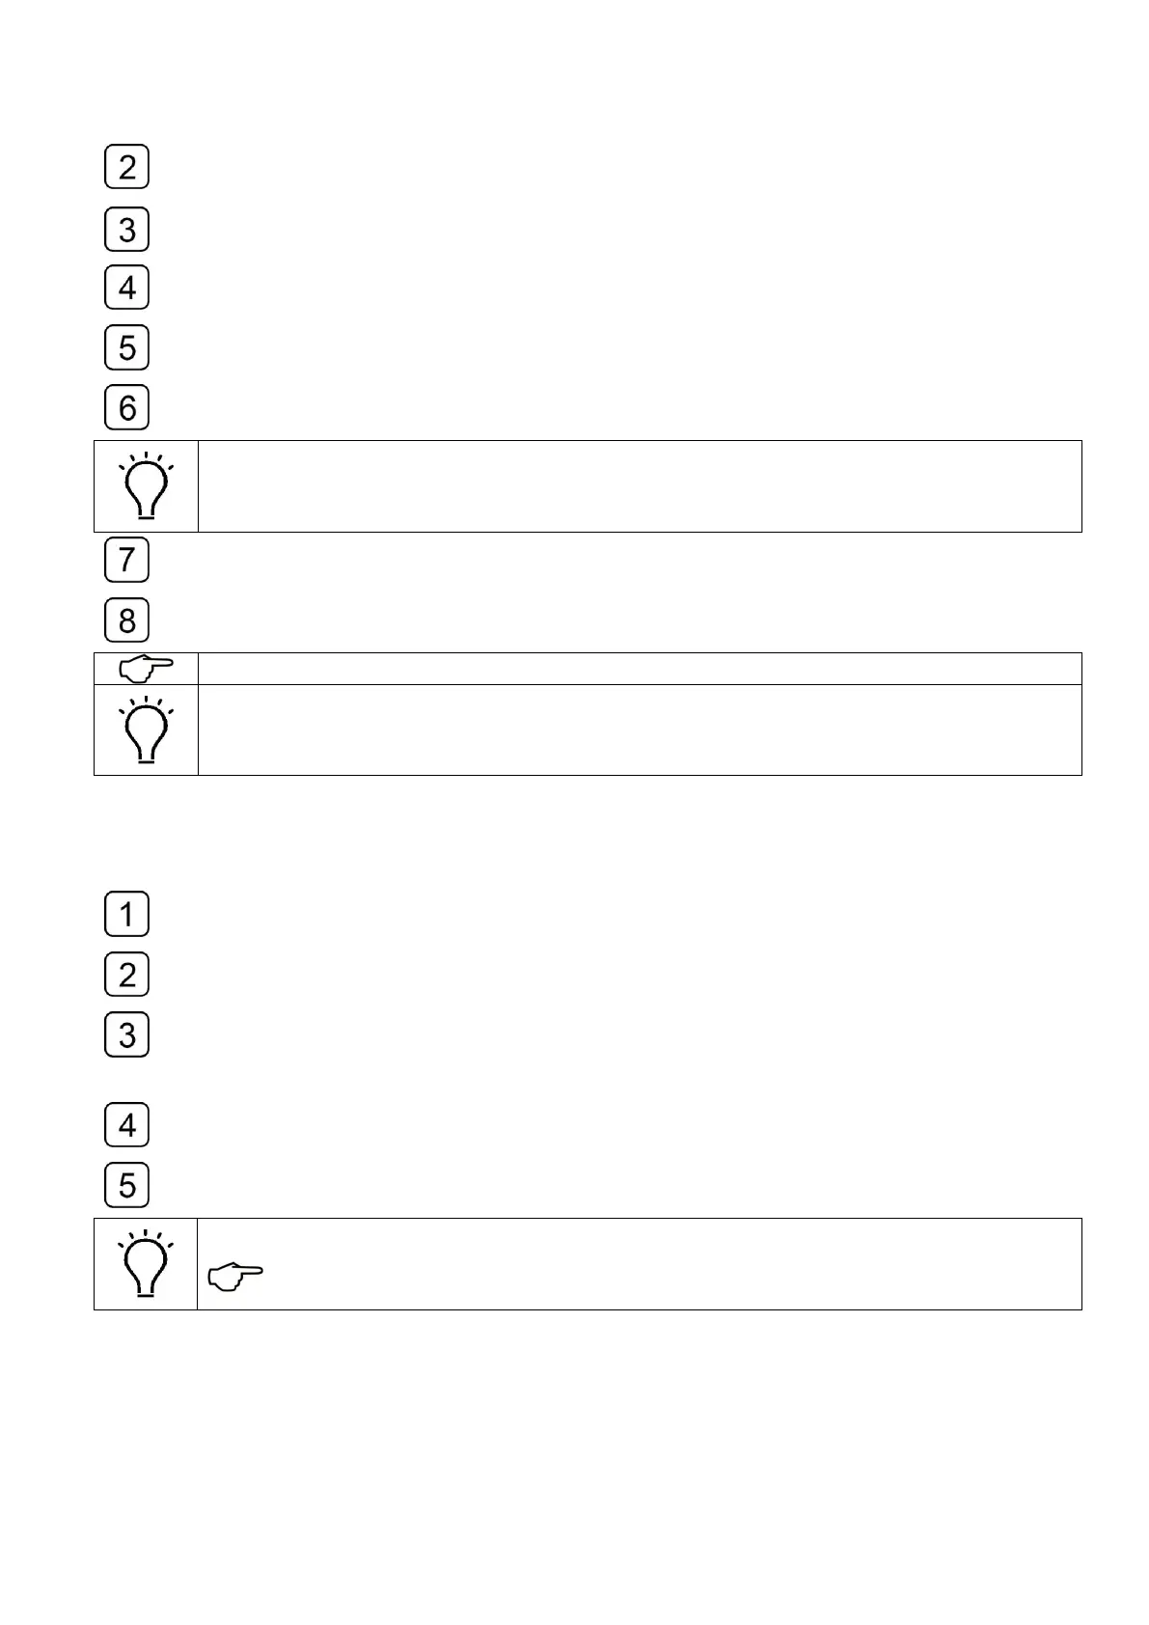Click the lightbulb icon in the bottom tip box
The width and height of the screenshot is (1149, 1625).
click(146, 1264)
